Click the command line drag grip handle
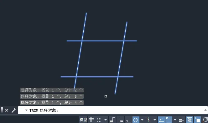 tap(2, 110)
